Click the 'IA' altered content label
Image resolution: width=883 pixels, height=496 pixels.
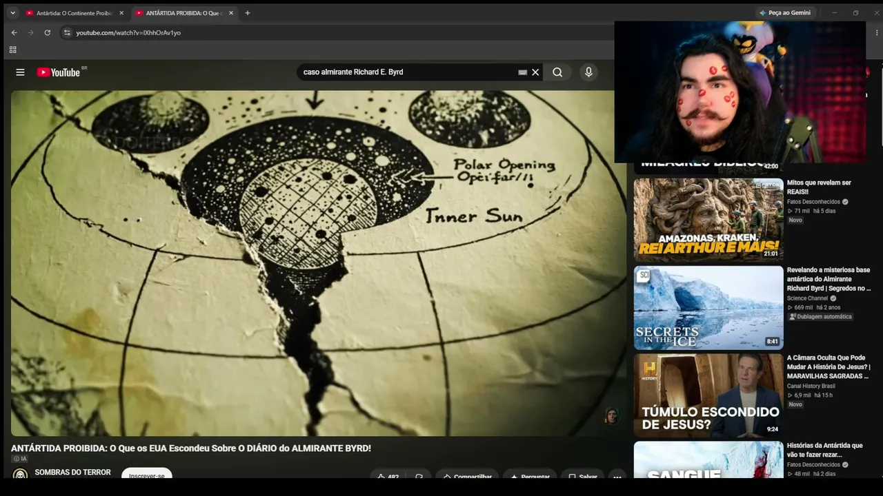pyautogui.click(x=20, y=459)
